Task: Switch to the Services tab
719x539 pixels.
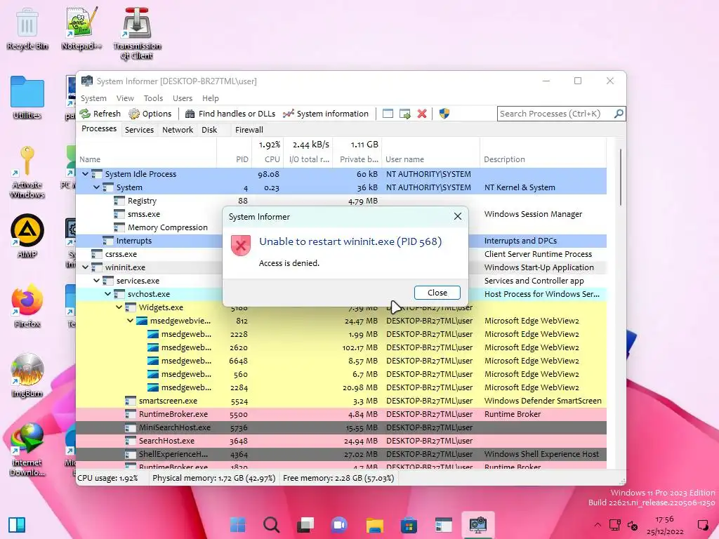Action: [140, 130]
